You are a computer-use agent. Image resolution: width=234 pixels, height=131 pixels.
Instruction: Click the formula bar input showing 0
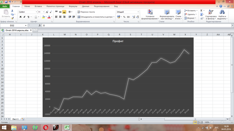(x=136, y=26)
